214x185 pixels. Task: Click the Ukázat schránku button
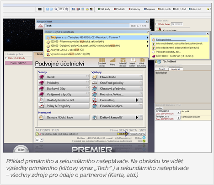(138, 134)
